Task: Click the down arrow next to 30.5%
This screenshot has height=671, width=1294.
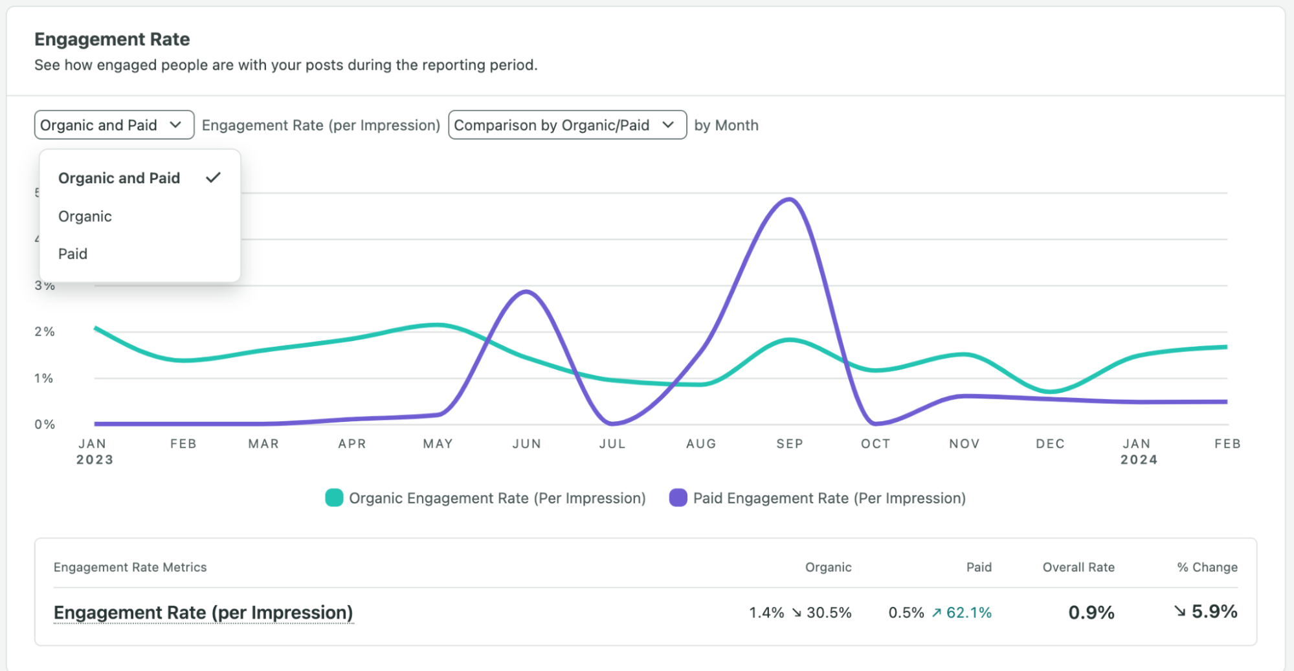Action: [796, 612]
